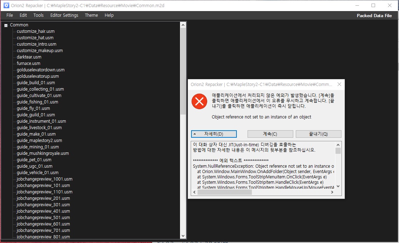Select guide_fly_01.usm file

coord(33,108)
